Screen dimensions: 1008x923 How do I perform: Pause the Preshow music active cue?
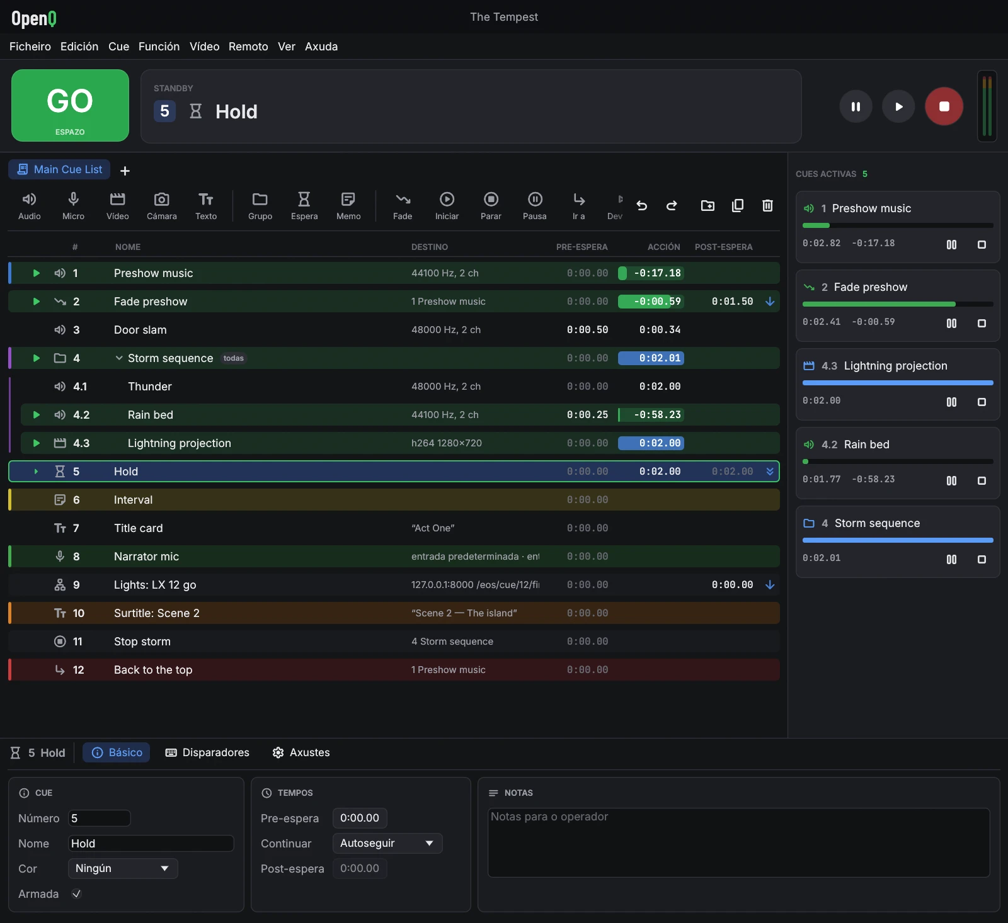[951, 245]
